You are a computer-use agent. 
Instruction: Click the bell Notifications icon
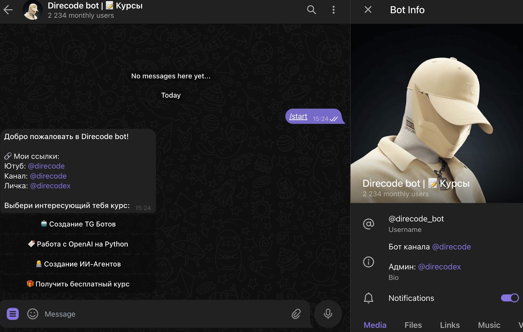pyautogui.click(x=368, y=298)
